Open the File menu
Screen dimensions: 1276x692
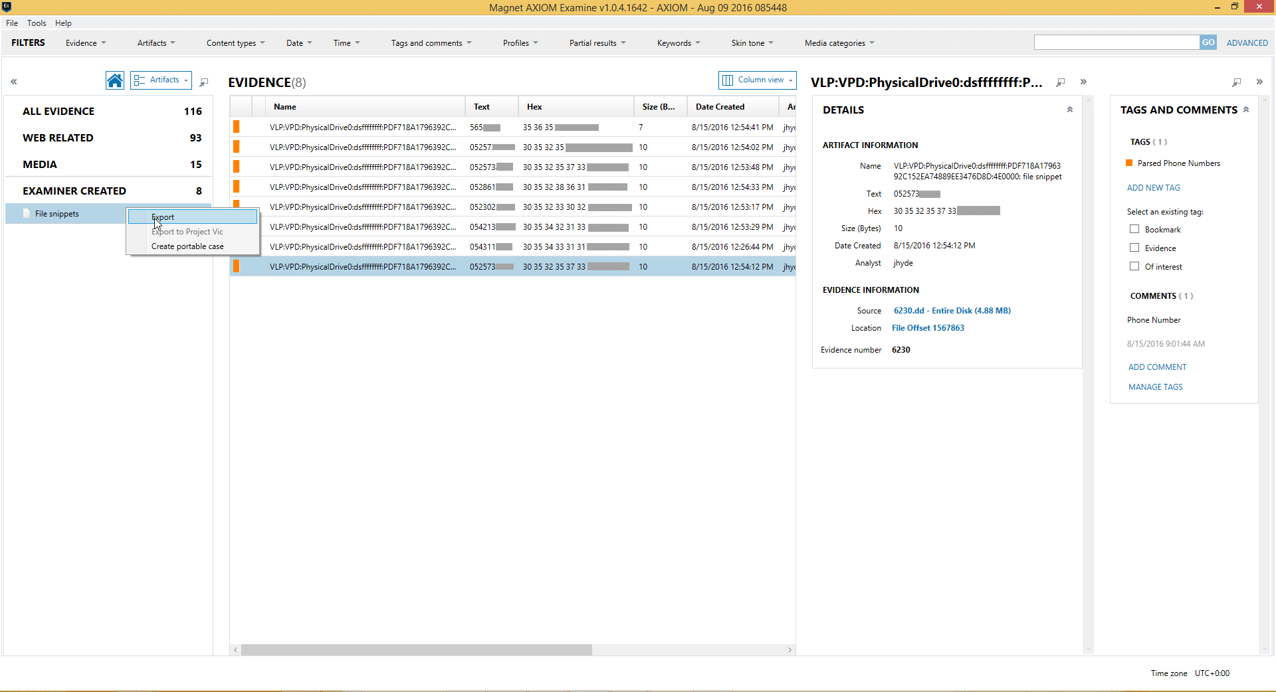click(x=12, y=23)
